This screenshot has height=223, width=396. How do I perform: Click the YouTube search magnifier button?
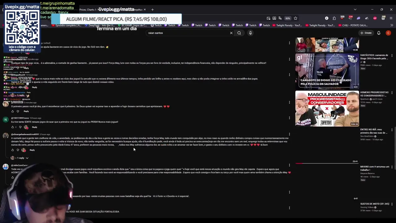point(239,33)
